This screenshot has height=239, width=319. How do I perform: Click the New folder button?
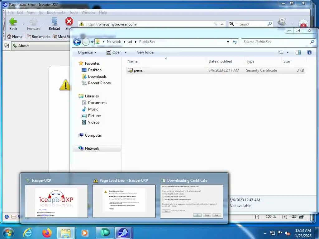(145, 52)
